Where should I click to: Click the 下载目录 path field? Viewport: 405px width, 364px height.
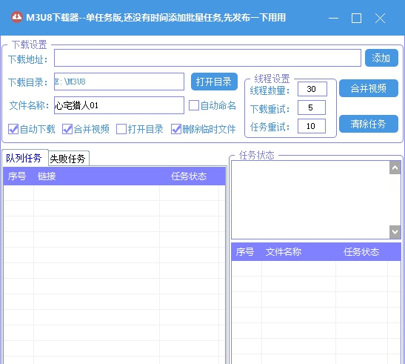coord(119,82)
